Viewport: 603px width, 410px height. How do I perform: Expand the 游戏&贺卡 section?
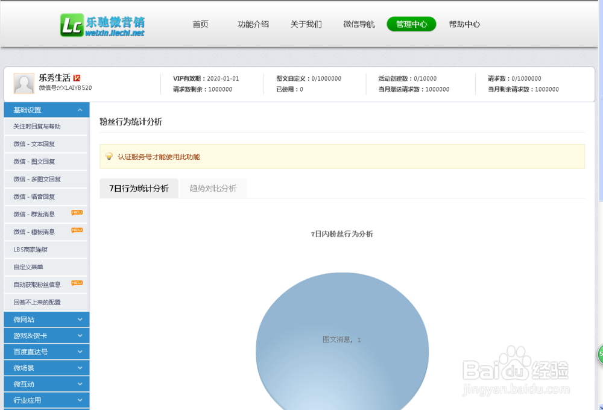(46, 336)
